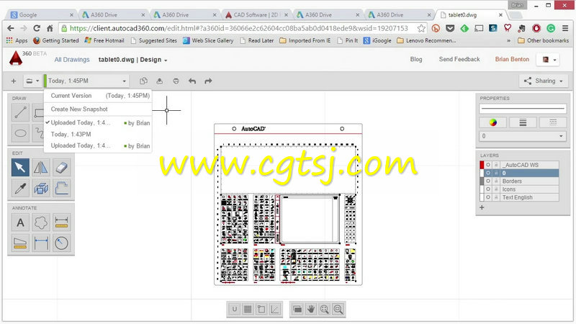Select the offset shape edit tool
The width and height of the screenshot is (576, 324).
[x=61, y=188]
